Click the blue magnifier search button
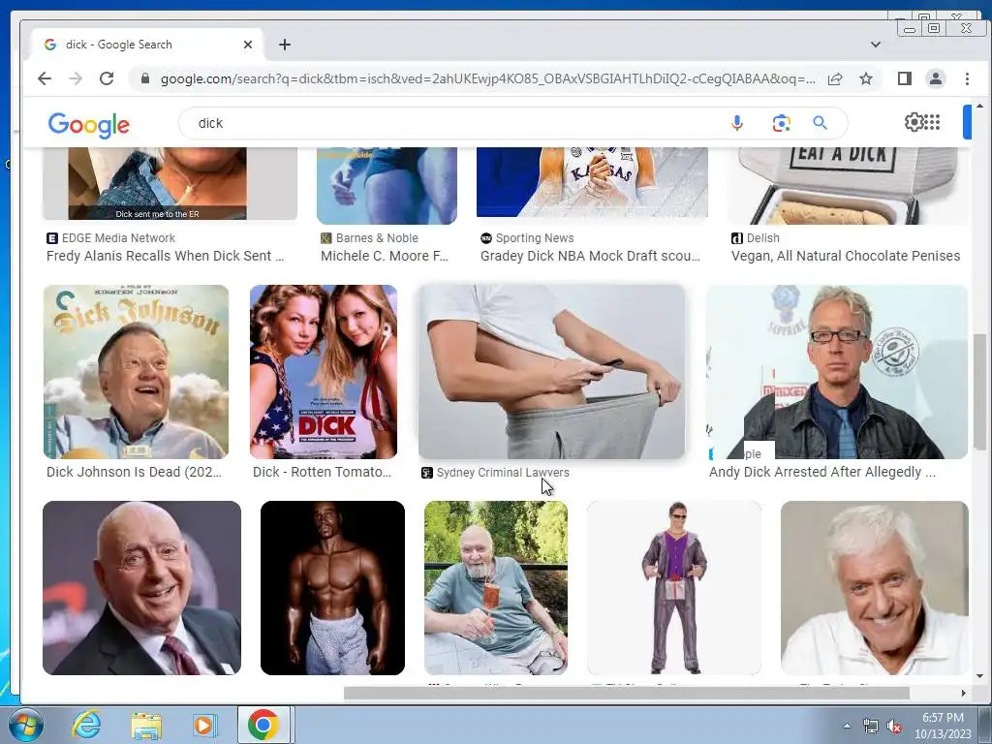Viewport: 992px width, 744px height. [x=820, y=123]
